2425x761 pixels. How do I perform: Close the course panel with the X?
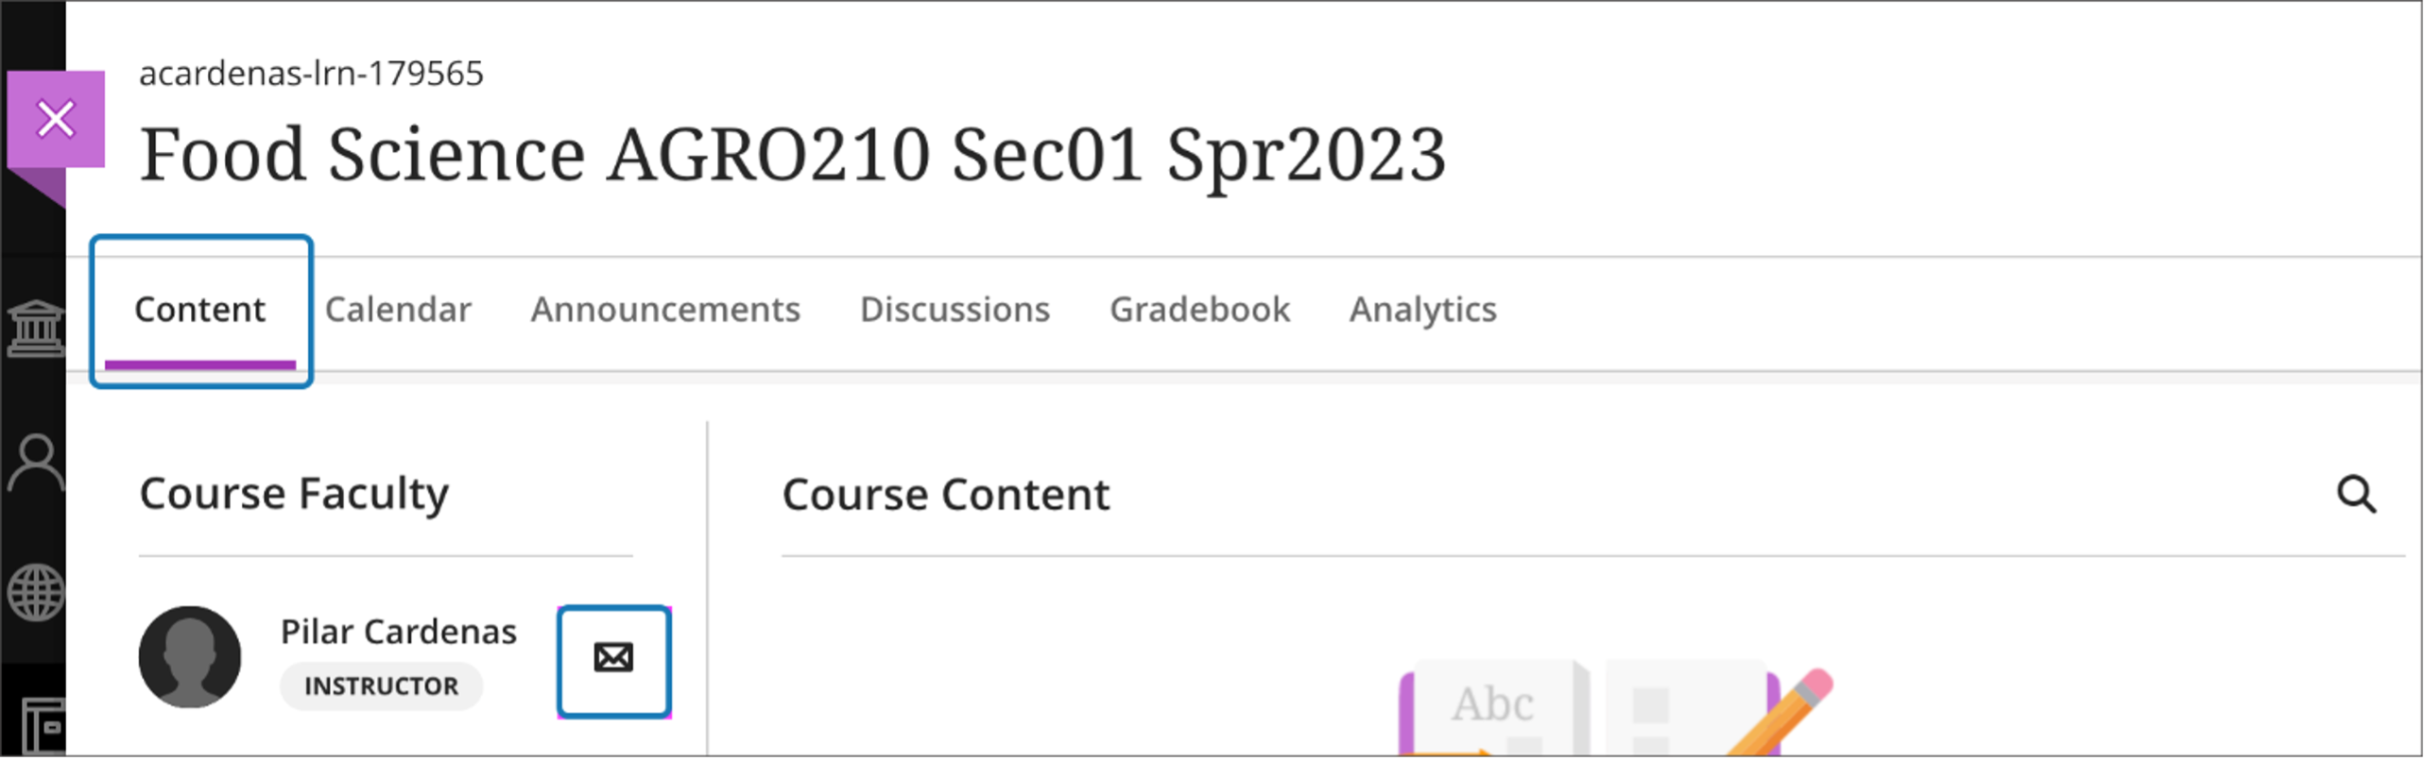click(56, 120)
